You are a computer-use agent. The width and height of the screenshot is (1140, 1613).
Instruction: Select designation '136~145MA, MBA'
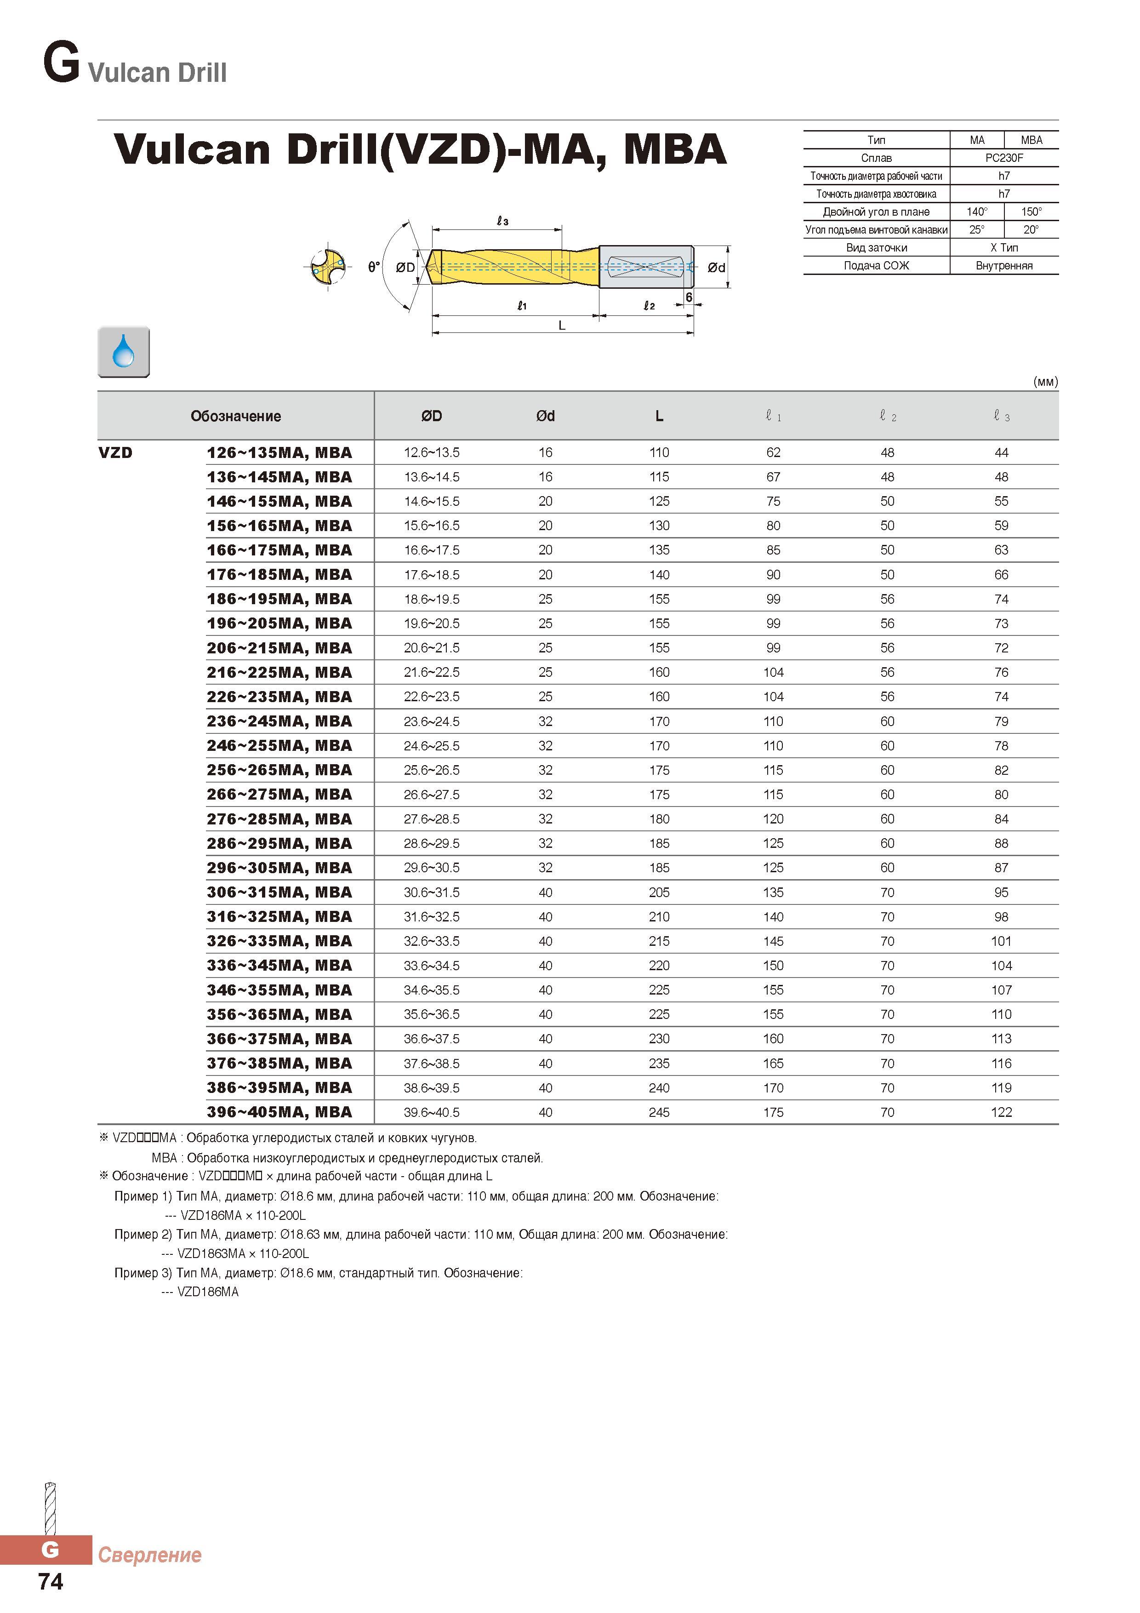[279, 477]
